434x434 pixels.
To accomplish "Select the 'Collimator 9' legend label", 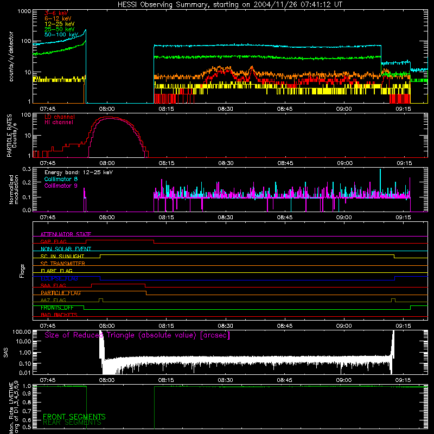I will 61,186.
